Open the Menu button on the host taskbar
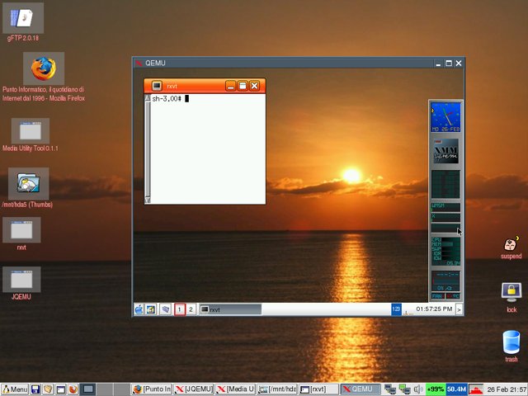Screen dimensions: 528x396 tap(14, 389)
